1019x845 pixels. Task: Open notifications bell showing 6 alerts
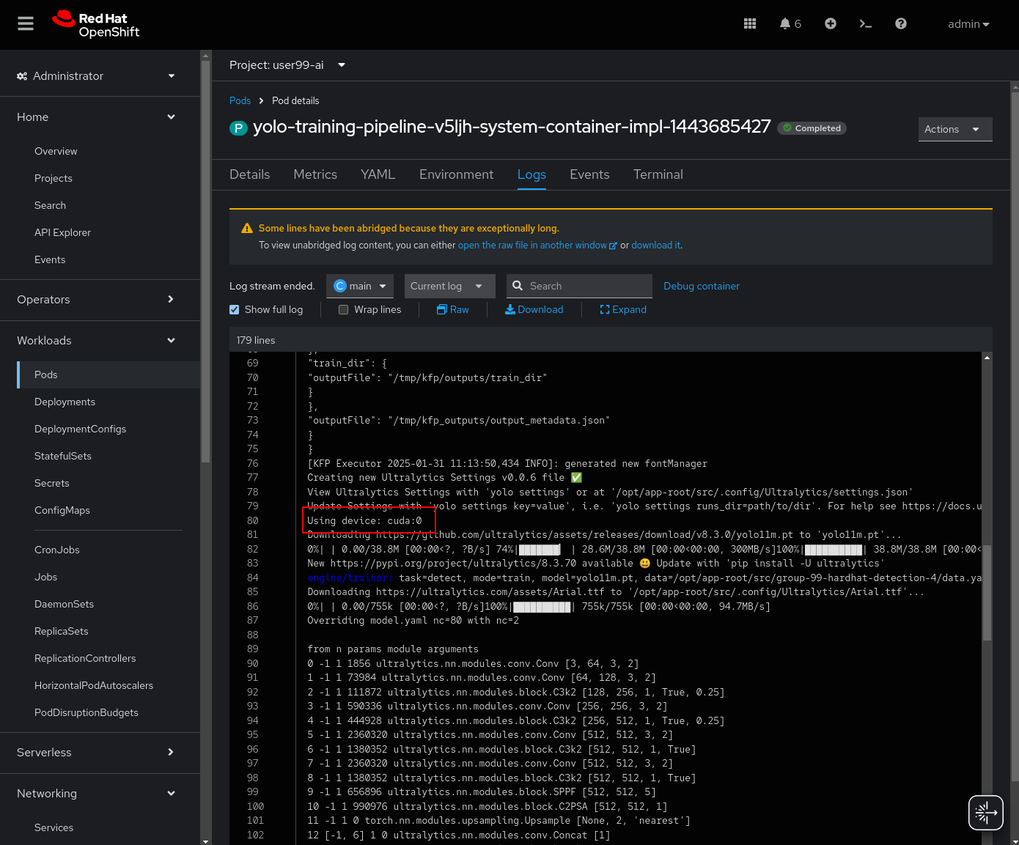pos(790,24)
